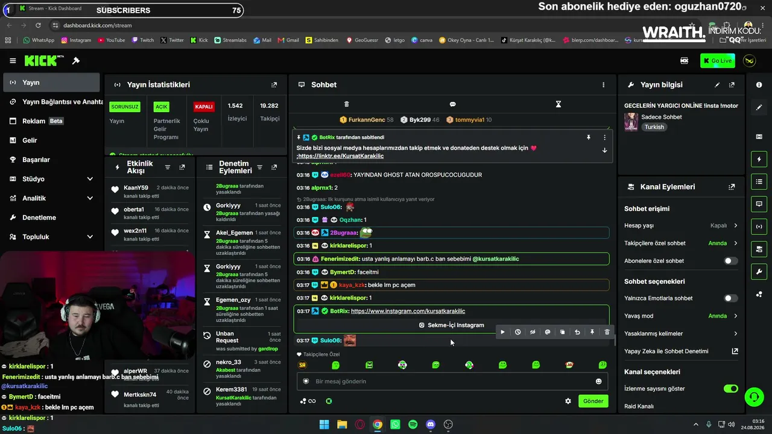The width and height of the screenshot is (772, 434).
Task: Select Yayın in the sidebar
Action: [51, 83]
